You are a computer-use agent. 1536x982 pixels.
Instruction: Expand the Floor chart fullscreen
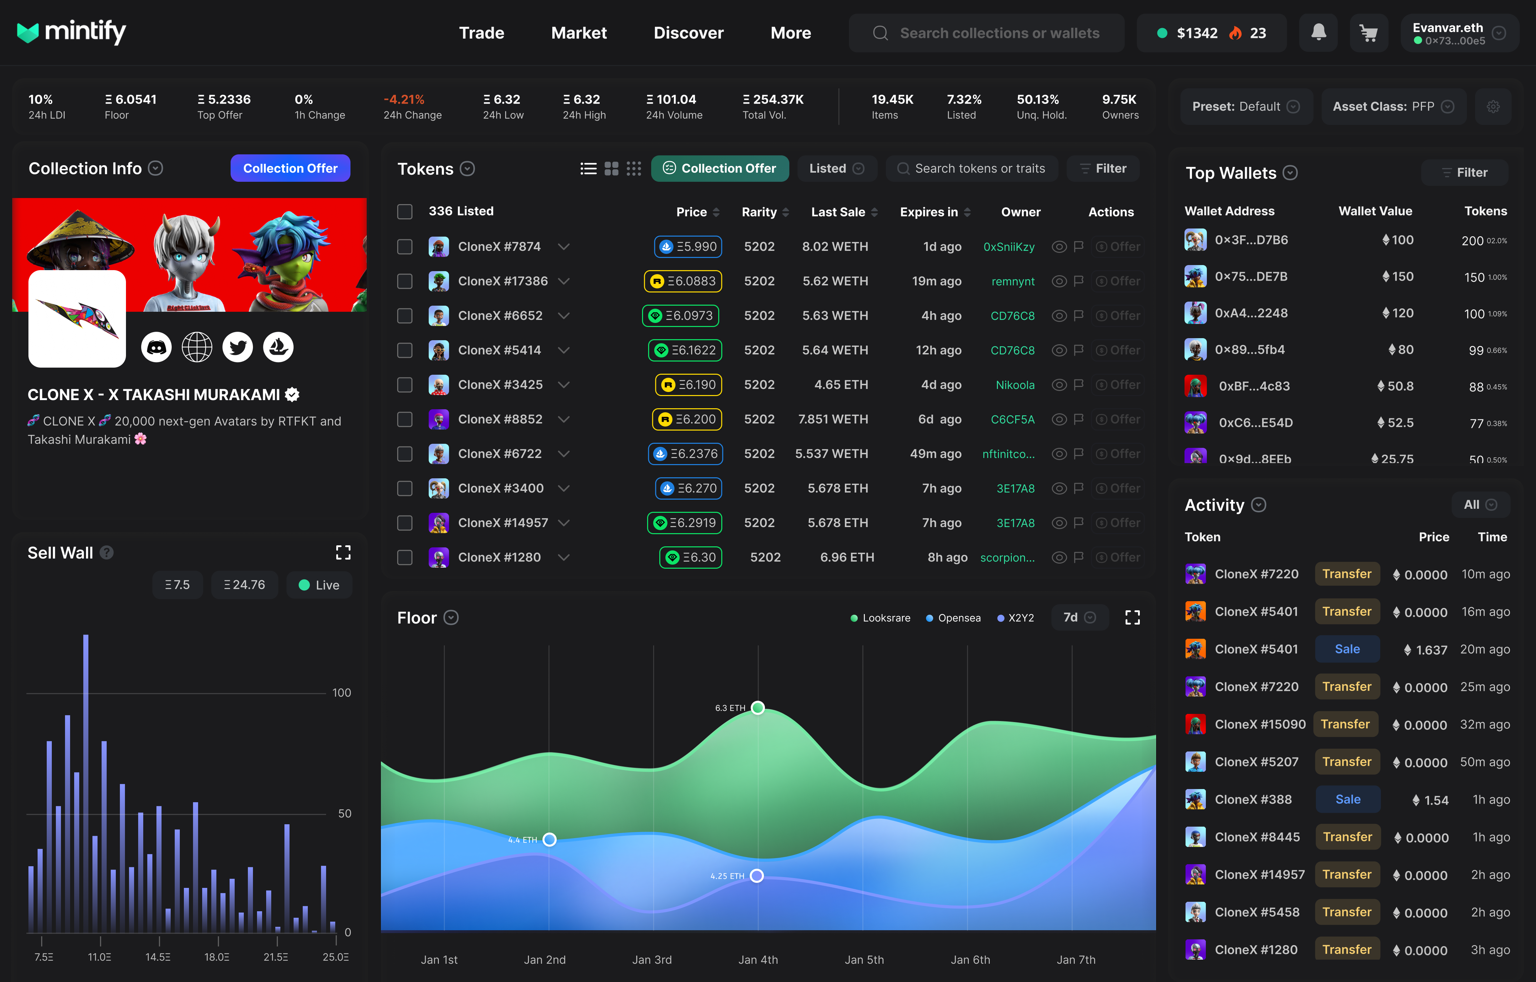point(1132,617)
